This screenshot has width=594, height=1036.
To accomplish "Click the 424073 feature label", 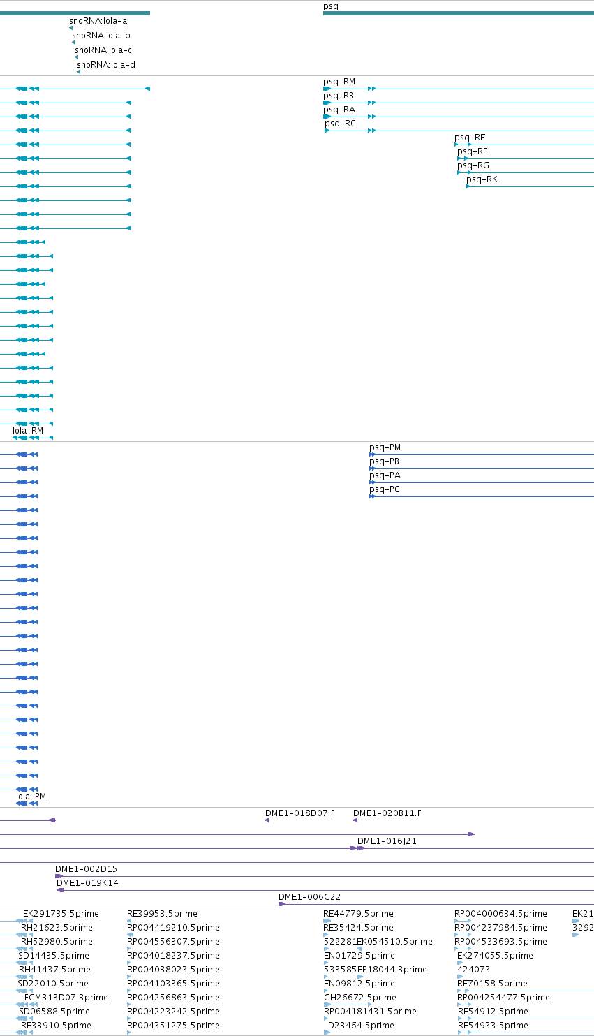I will (473, 970).
